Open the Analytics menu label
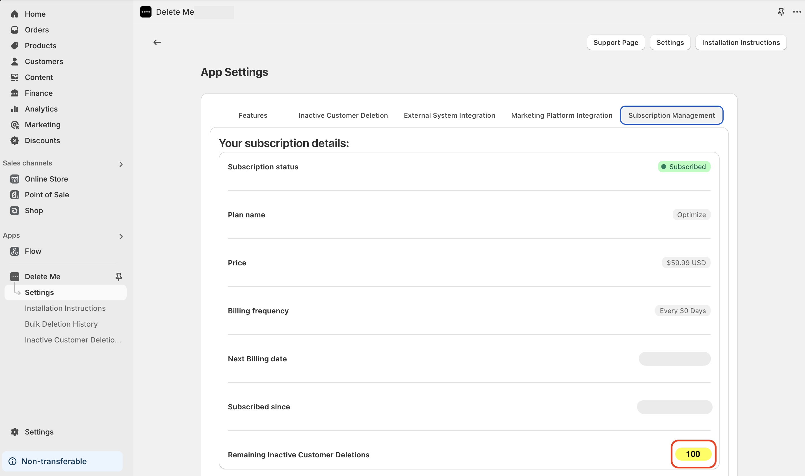 (41, 109)
